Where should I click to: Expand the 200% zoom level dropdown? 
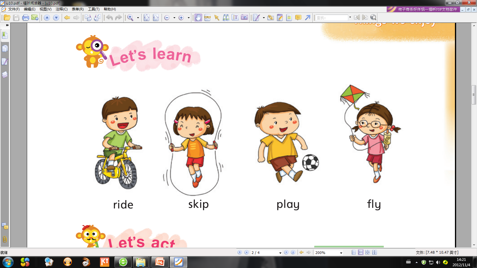(x=341, y=253)
